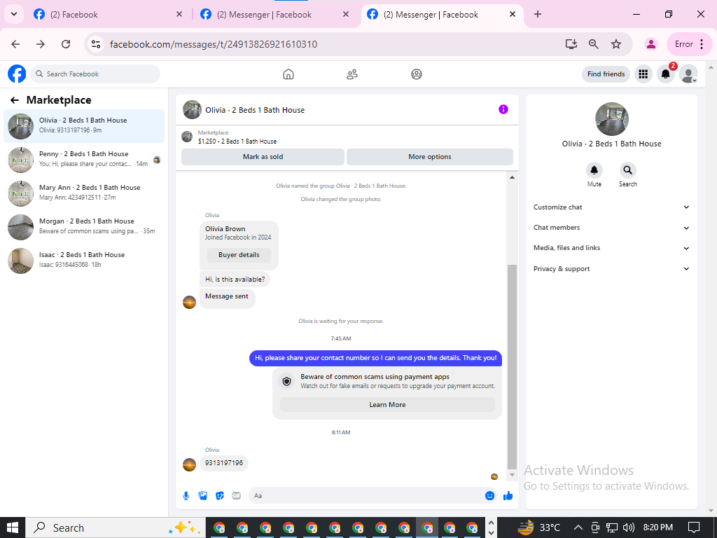Viewport: 717px width, 538px height.
Task: Open the account profile avatar menu
Action: [x=688, y=74]
